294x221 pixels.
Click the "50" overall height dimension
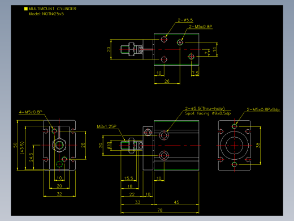coord(15,145)
